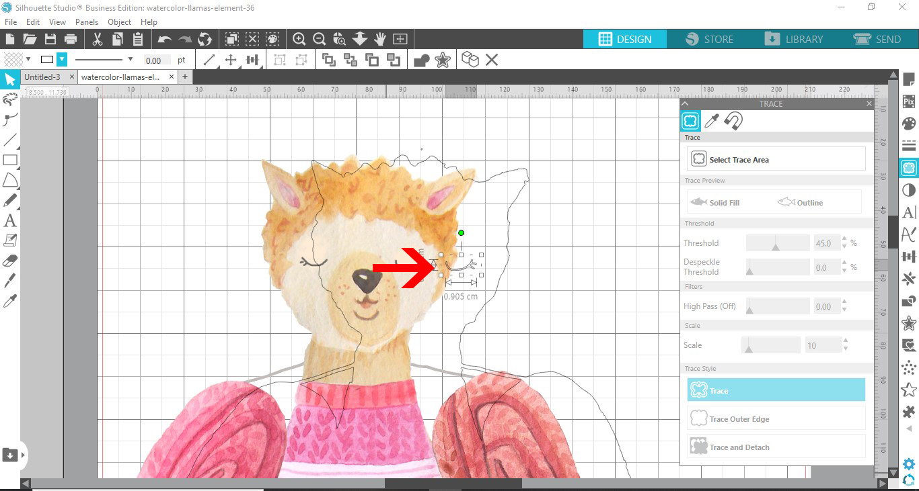919x491 pixels.
Task: Select the Knife tool
Action: (x=10, y=281)
